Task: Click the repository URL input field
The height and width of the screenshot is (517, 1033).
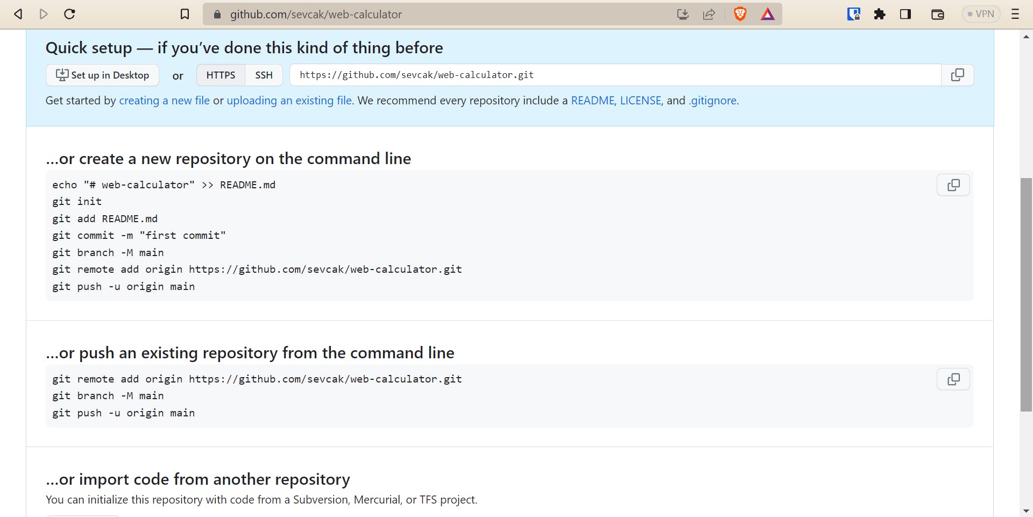Action: [x=615, y=75]
